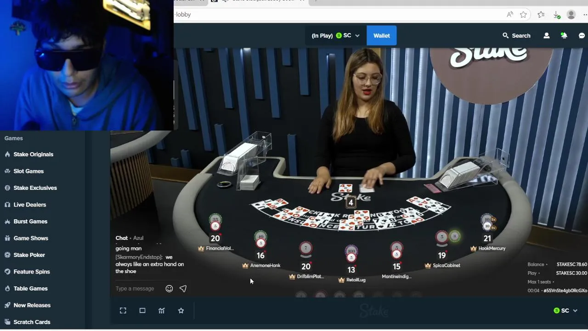Open the user profile icon
588x331 pixels.
pos(547,35)
